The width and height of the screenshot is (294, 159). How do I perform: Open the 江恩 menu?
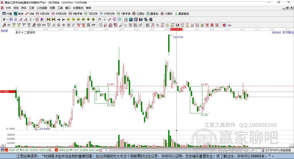coord(32,8)
